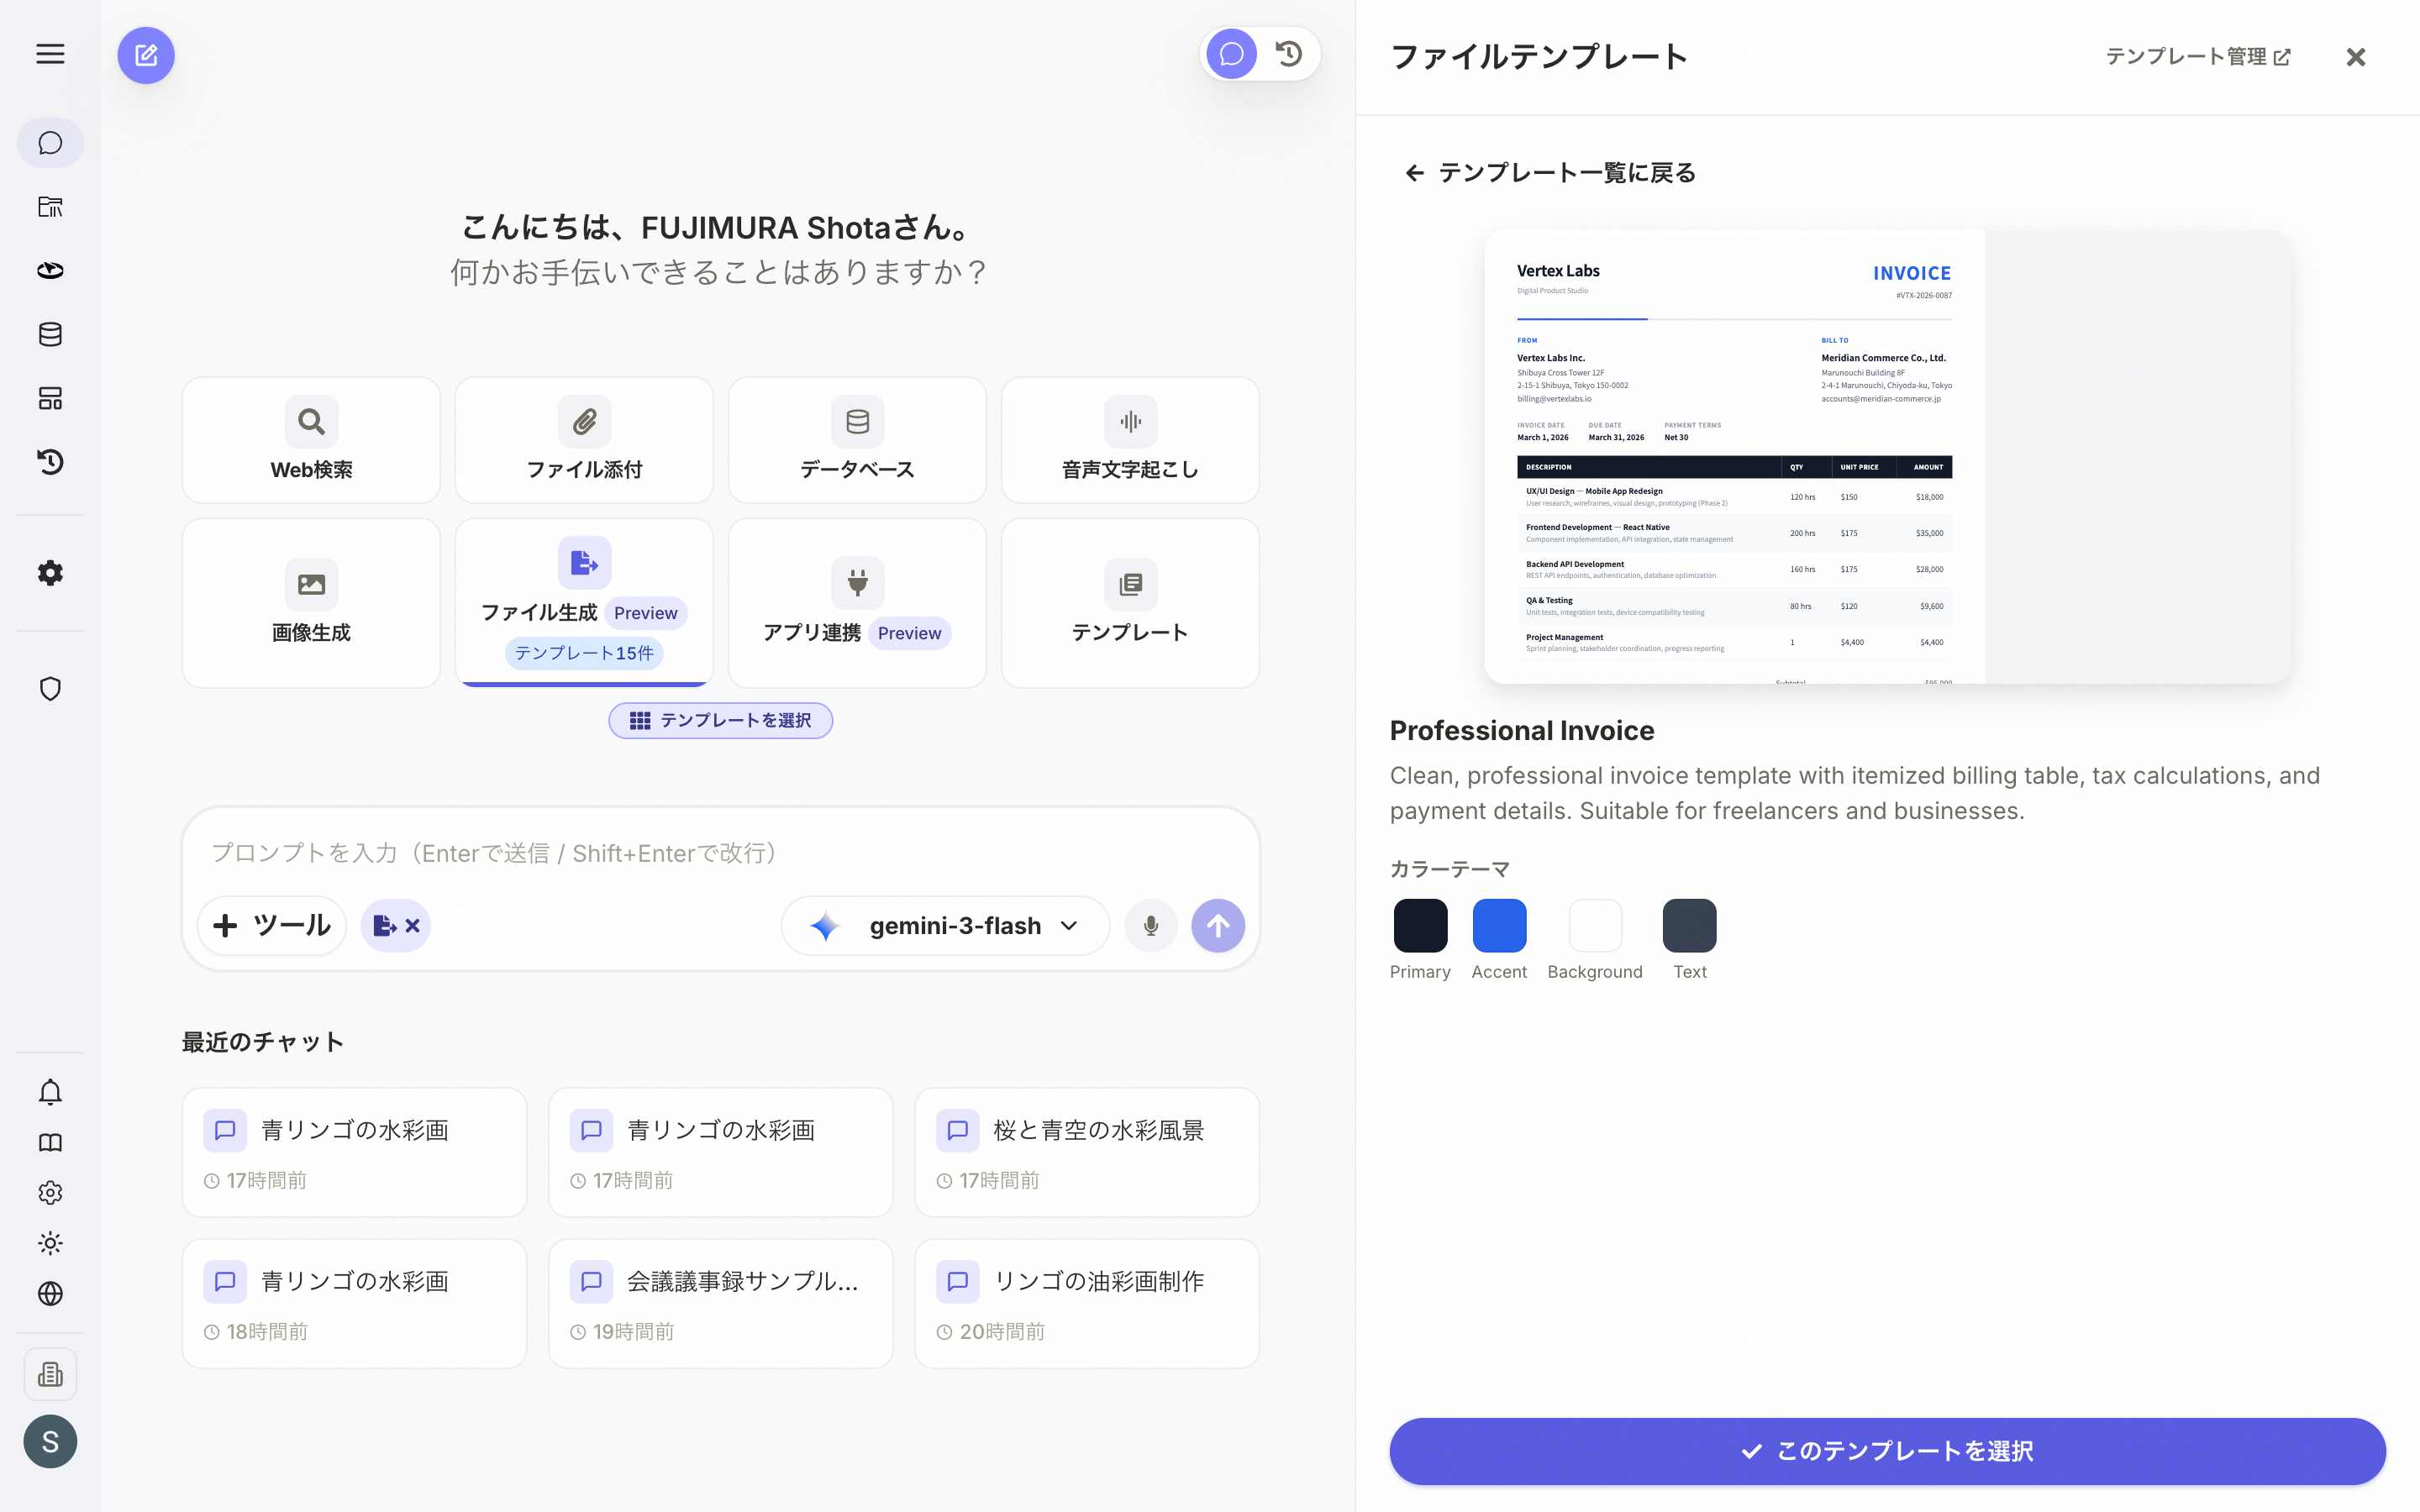Open the database icon in sidebar
This screenshot has width=2420, height=1512.
50,334
